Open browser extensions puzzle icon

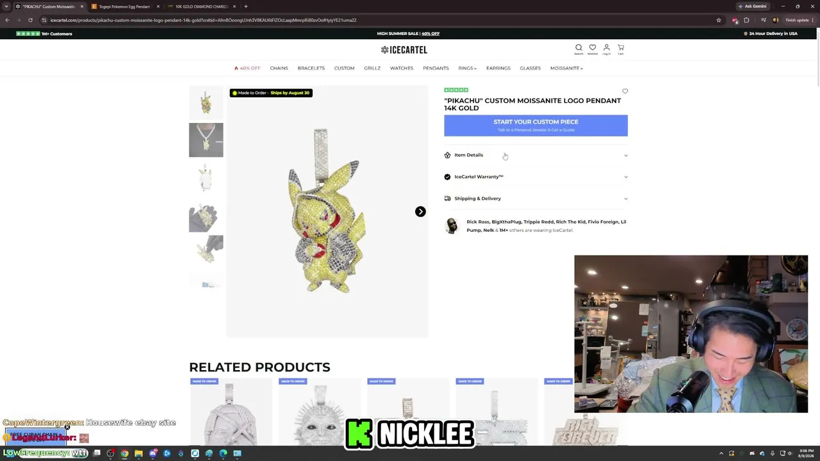pyautogui.click(x=746, y=20)
